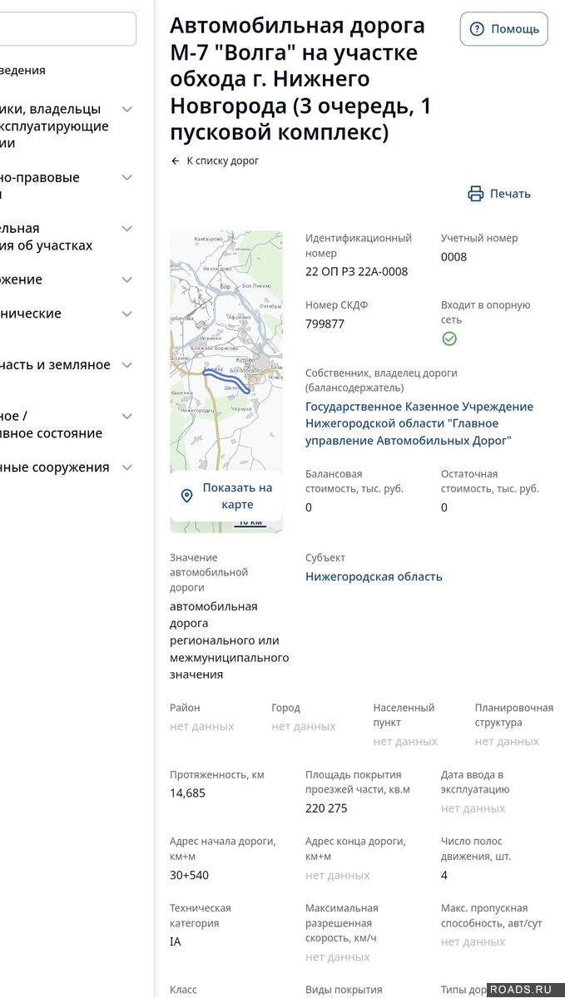Click the green checkmark under Входит в опорную сеть
The height and width of the screenshot is (998, 565).
(449, 338)
